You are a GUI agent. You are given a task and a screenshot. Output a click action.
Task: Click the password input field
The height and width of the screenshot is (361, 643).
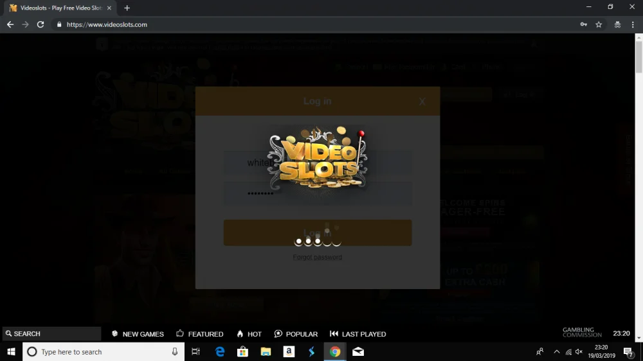click(x=318, y=193)
